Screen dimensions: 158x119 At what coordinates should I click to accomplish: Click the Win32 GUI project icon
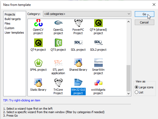[78, 82]
